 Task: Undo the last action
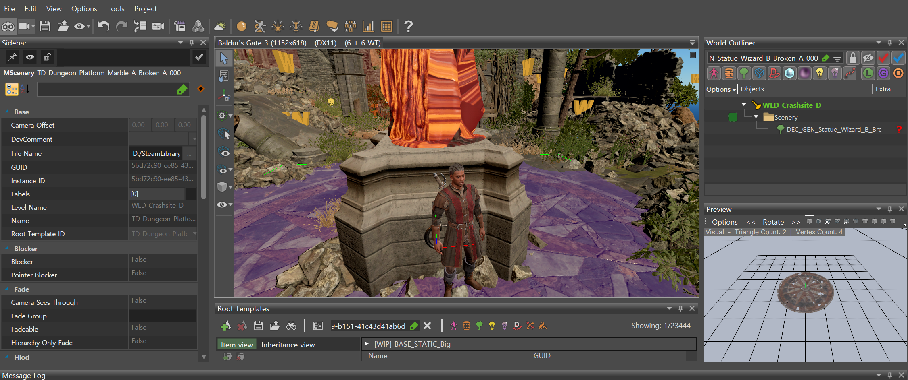pyautogui.click(x=103, y=27)
